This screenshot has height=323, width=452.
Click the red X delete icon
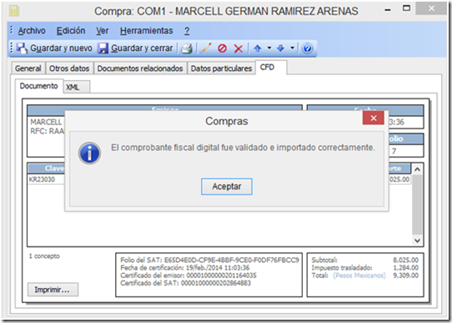[x=239, y=48]
